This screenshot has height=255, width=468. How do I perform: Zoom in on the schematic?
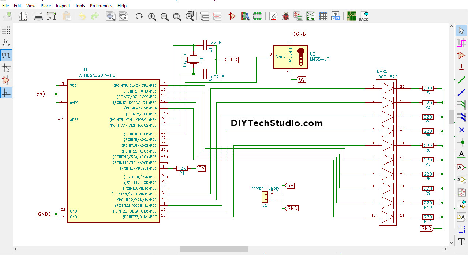tap(152, 16)
